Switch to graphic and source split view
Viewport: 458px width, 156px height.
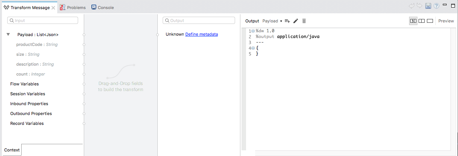pyautogui.click(x=413, y=21)
